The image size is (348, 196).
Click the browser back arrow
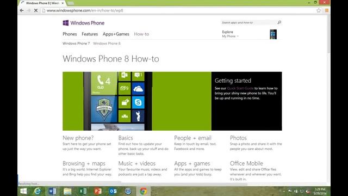(22, 10)
